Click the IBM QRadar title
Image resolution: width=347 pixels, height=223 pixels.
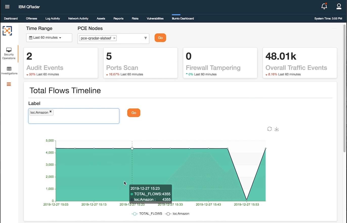point(29,7)
